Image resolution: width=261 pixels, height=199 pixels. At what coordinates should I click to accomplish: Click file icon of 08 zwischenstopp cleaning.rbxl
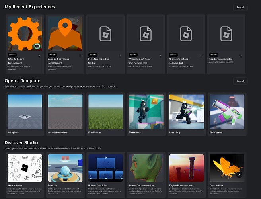pyautogui.click(x=186, y=34)
